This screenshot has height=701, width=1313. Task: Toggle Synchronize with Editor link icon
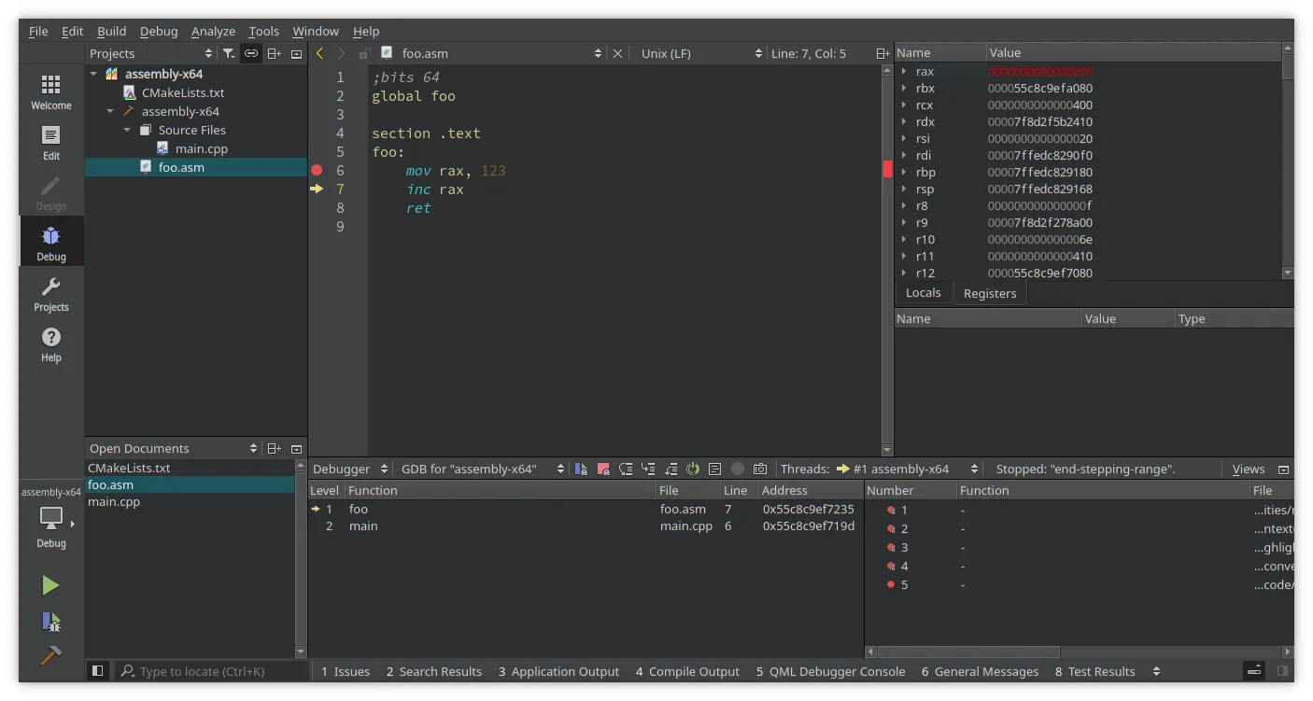point(251,54)
